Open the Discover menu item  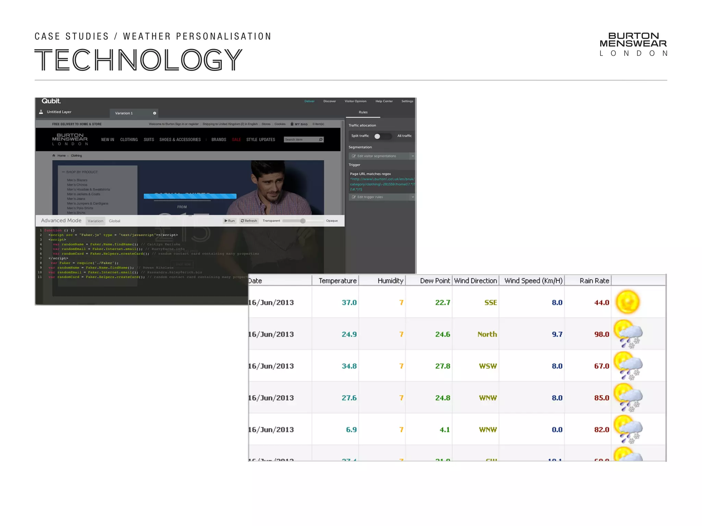pos(329,101)
